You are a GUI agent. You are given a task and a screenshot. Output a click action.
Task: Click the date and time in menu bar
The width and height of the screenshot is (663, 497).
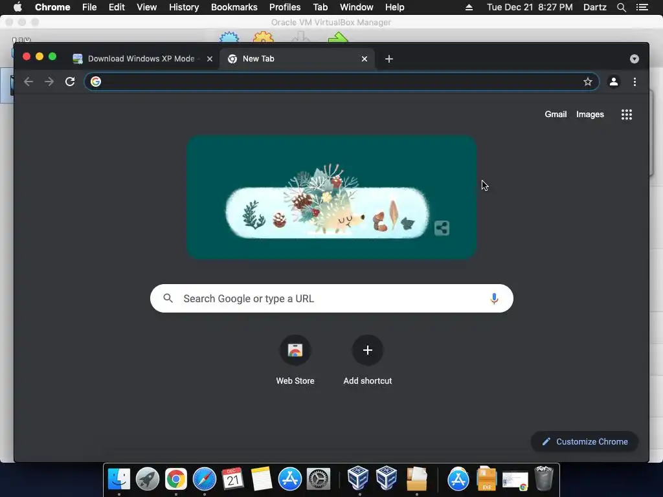tap(530, 7)
